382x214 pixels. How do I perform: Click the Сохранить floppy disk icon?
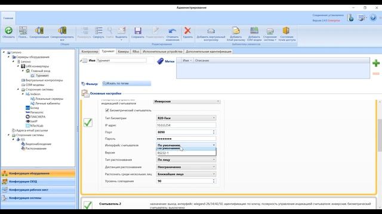[138, 30]
